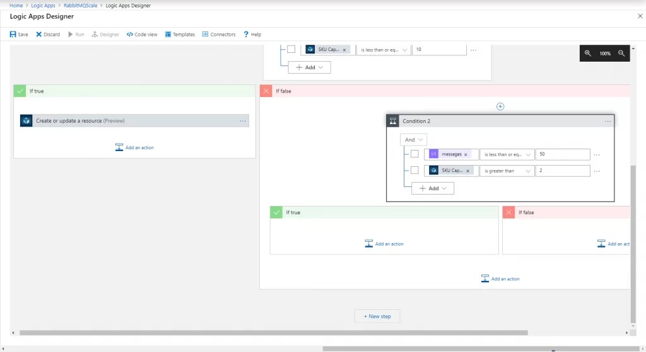Go to the Home breadcrumb
Viewport: 646px width, 352px height.
click(x=16, y=5)
